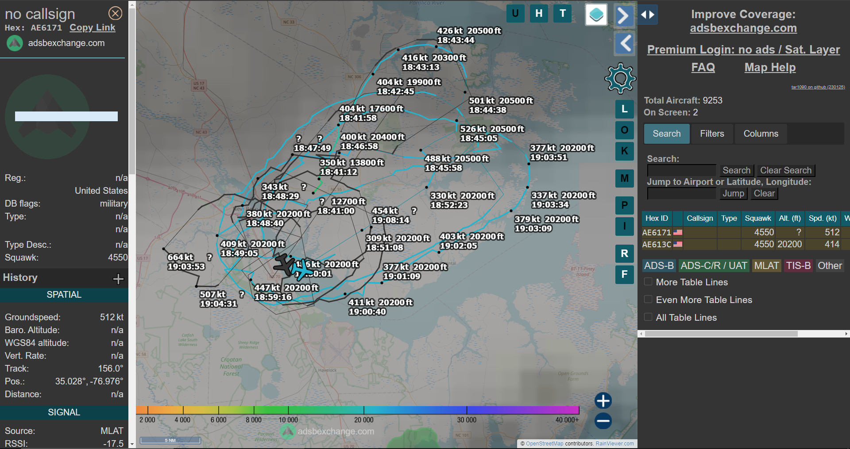Screen dimensions: 850x449
Task: Sort table by Callsign column
Action: [x=699, y=218]
